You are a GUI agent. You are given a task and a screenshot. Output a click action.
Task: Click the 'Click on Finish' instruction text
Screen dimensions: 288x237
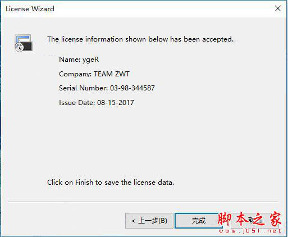pos(111,183)
